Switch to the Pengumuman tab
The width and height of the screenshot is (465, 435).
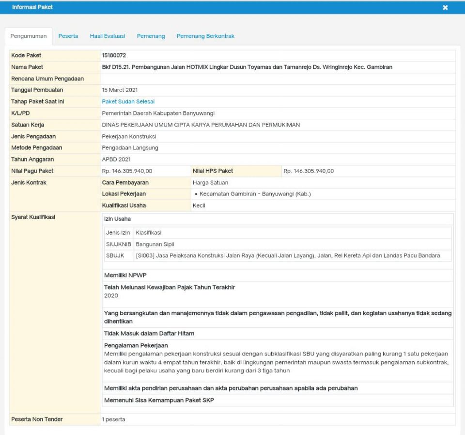[29, 36]
